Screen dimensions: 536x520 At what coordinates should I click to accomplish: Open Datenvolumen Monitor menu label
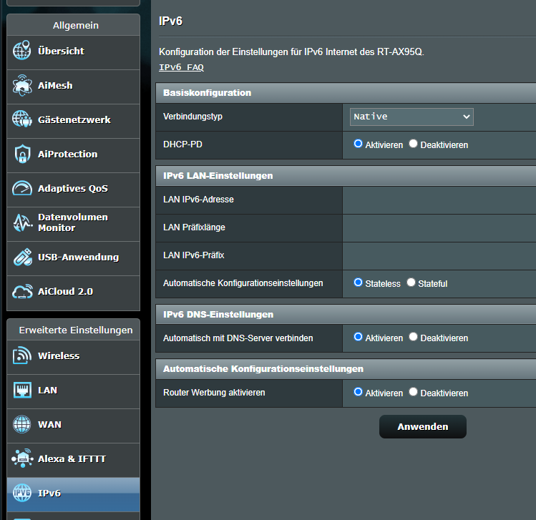pyautogui.click(x=73, y=222)
